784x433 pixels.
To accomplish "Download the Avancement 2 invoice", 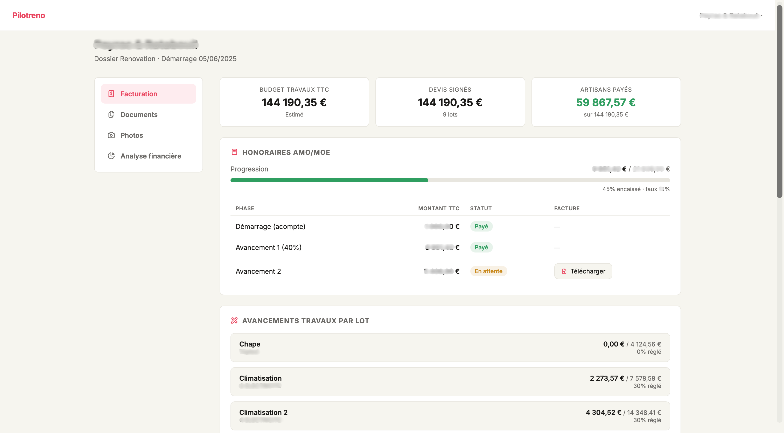I will pyautogui.click(x=583, y=271).
